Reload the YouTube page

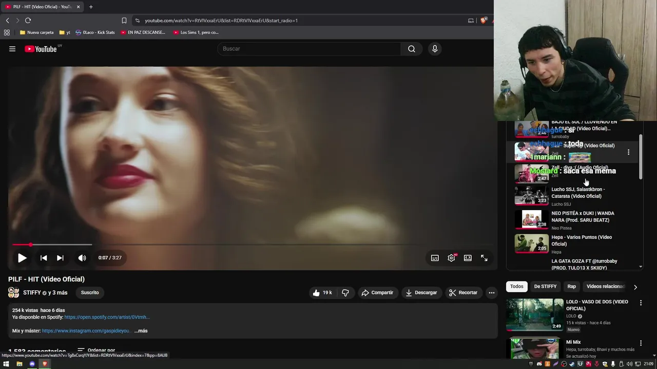click(x=28, y=20)
